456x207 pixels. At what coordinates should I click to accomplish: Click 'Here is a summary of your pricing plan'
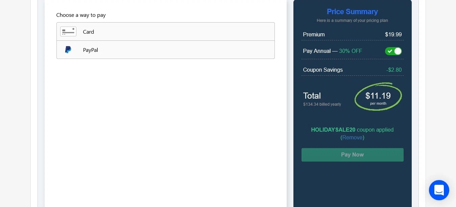352,21
